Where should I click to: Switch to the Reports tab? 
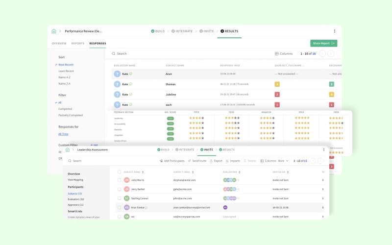pyautogui.click(x=77, y=43)
